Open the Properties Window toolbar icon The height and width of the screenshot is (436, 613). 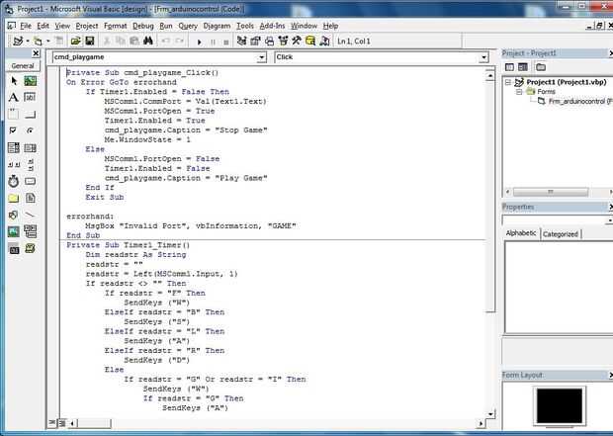tap(256, 41)
